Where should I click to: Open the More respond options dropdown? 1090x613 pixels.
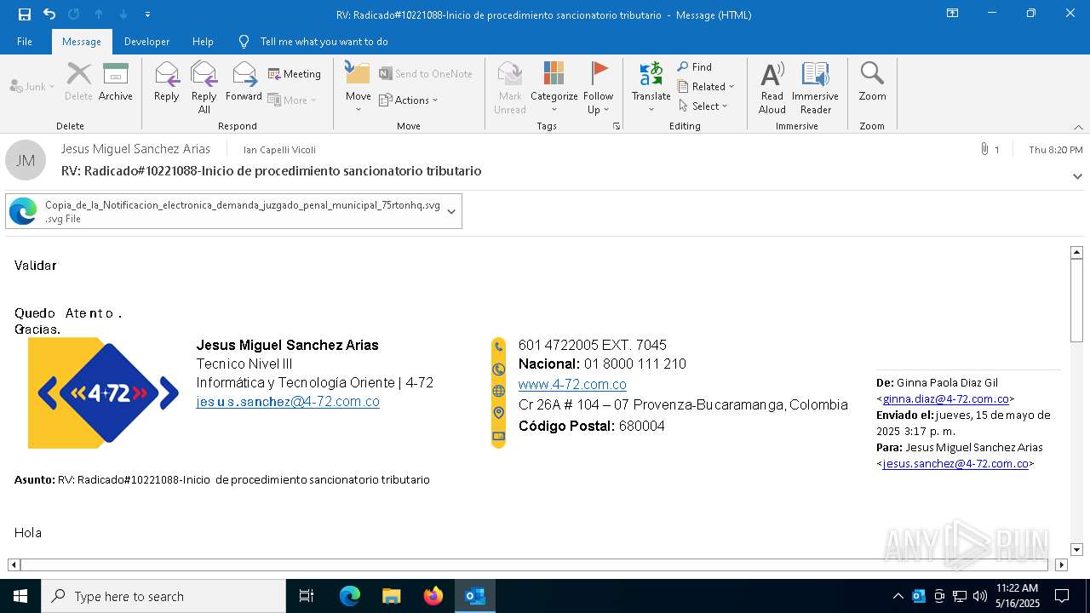coord(292,100)
